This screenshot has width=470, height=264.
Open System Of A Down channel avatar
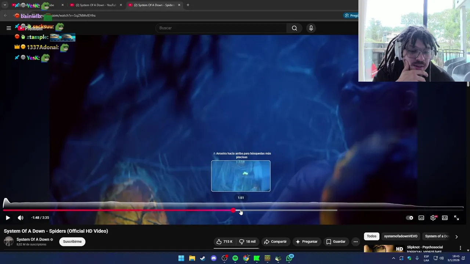(x=8, y=241)
